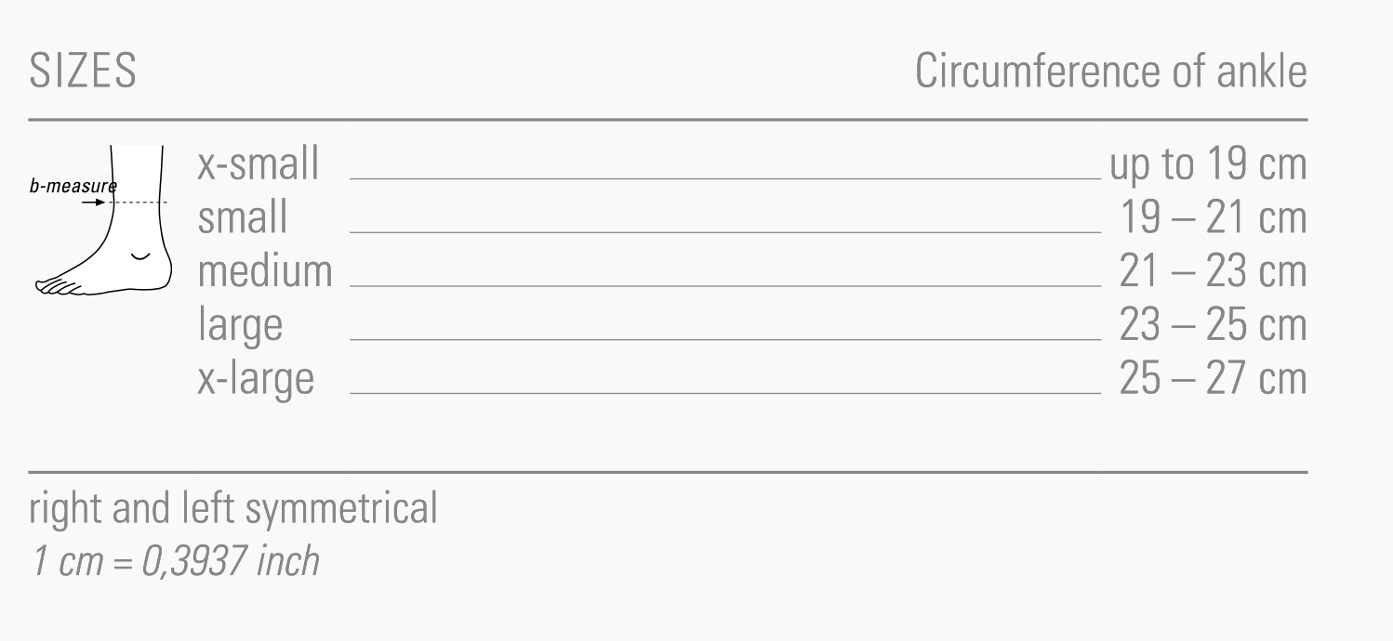This screenshot has width=1393, height=641.
Task: Select the x-large size label
Action: (256, 378)
